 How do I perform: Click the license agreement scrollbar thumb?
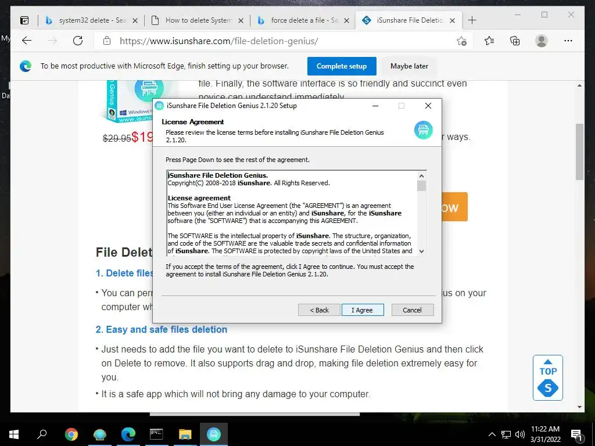click(x=421, y=186)
